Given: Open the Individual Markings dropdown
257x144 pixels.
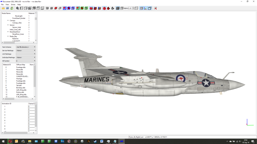Looking at the screenshot, I should click(x=26, y=57).
